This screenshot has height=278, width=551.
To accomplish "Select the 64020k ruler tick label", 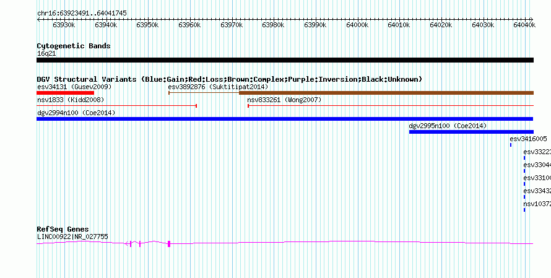I will (x=441, y=25).
